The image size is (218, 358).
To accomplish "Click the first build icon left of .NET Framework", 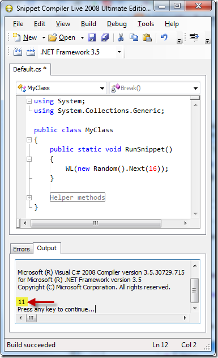I will click(18, 52).
